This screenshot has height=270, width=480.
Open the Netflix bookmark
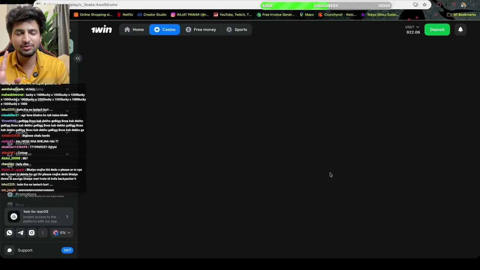pyautogui.click(x=125, y=15)
